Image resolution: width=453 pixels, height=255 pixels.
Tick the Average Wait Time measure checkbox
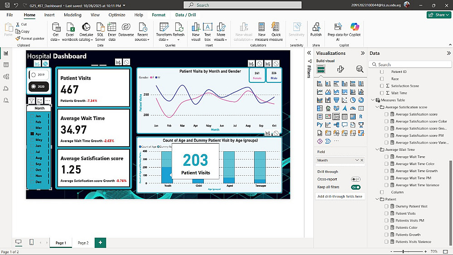[x=386, y=157]
